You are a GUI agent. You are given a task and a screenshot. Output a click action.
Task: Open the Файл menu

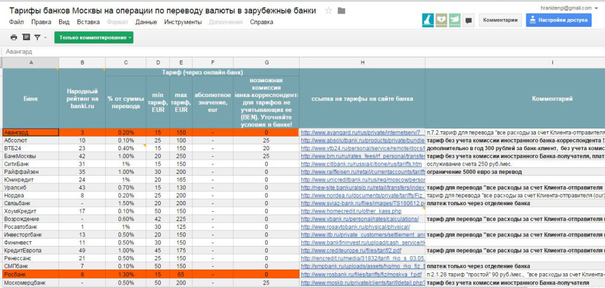[16, 22]
